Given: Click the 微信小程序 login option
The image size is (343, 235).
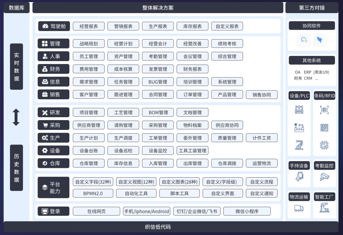Looking at the screenshot, I should pyautogui.click(x=247, y=211).
